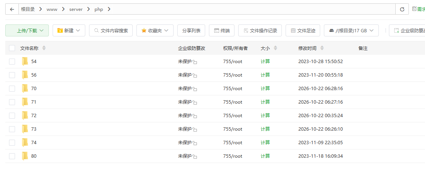This screenshot has height=187, width=425.
Task: Open the folder icon for 72
Action: click(25, 116)
